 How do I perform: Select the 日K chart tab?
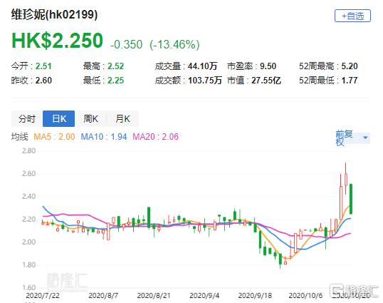point(58,119)
